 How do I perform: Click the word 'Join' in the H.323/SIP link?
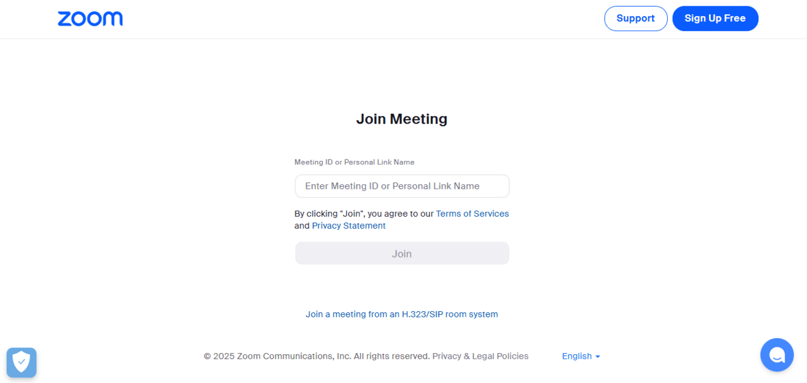(x=314, y=314)
